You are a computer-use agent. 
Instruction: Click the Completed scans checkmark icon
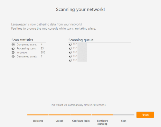13,44
